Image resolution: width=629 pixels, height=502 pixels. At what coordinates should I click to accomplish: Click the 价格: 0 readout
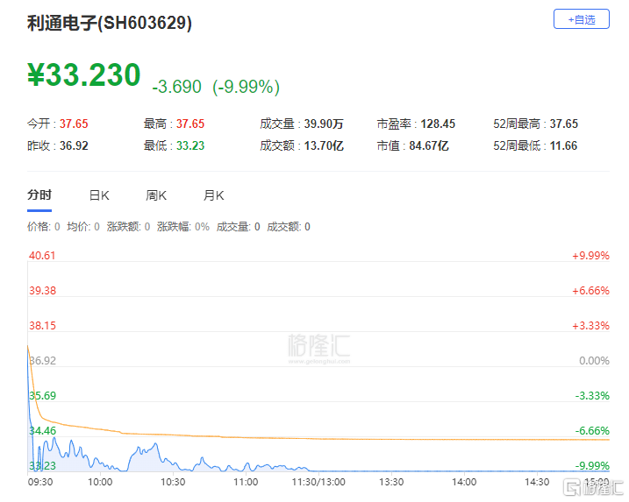click(43, 227)
